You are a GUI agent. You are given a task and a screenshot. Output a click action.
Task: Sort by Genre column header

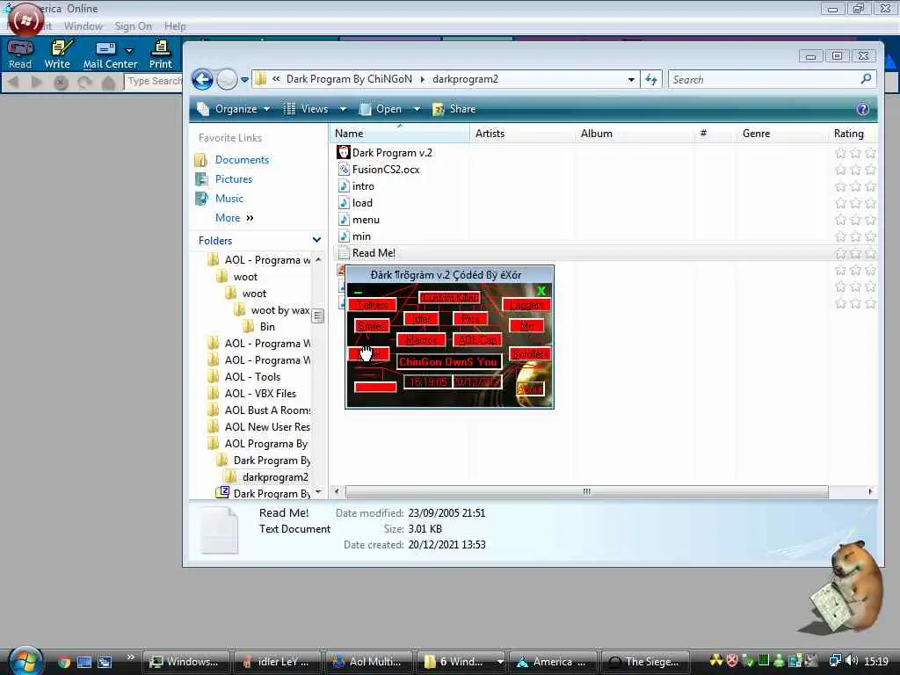tap(780, 134)
